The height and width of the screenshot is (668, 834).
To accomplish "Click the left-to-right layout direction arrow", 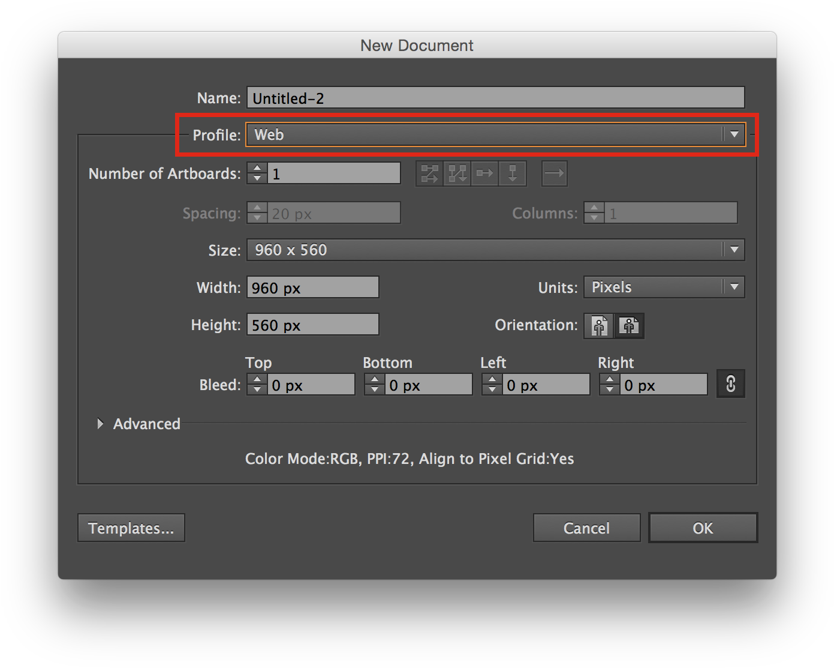I will 554,174.
